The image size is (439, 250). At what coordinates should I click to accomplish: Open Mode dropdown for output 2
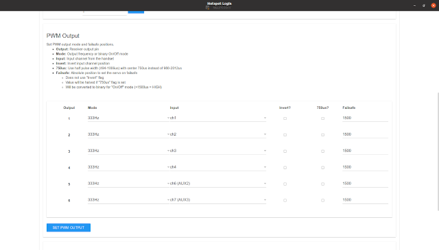click(x=128, y=134)
